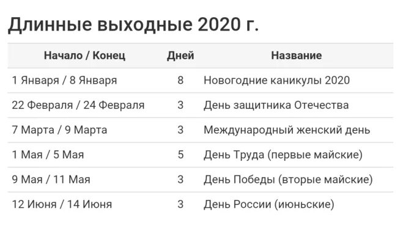Click 'День Труда (первые майские)' entry
The image size is (403, 228).
[283, 155]
